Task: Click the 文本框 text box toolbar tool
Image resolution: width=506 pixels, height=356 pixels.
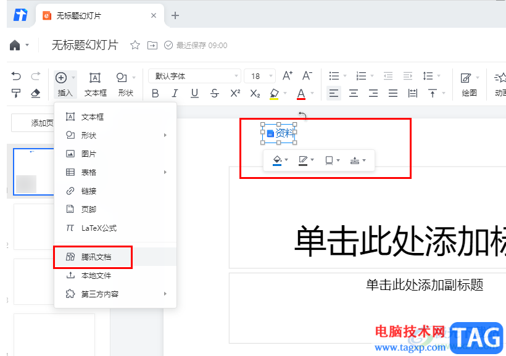Action: coord(95,85)
